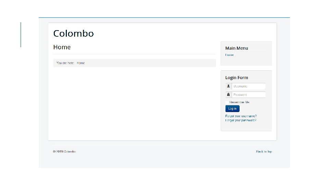Click the Colombo site title
329x185 pixels.
click(73, 33)
